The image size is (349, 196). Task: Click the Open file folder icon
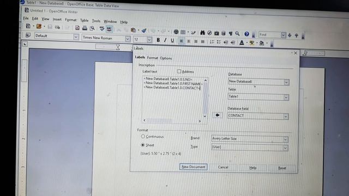(39, 26)
